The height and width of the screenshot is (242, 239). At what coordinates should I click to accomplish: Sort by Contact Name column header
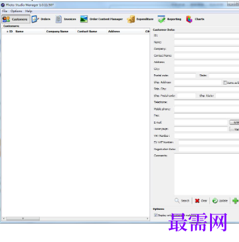(x=91, y=32)
